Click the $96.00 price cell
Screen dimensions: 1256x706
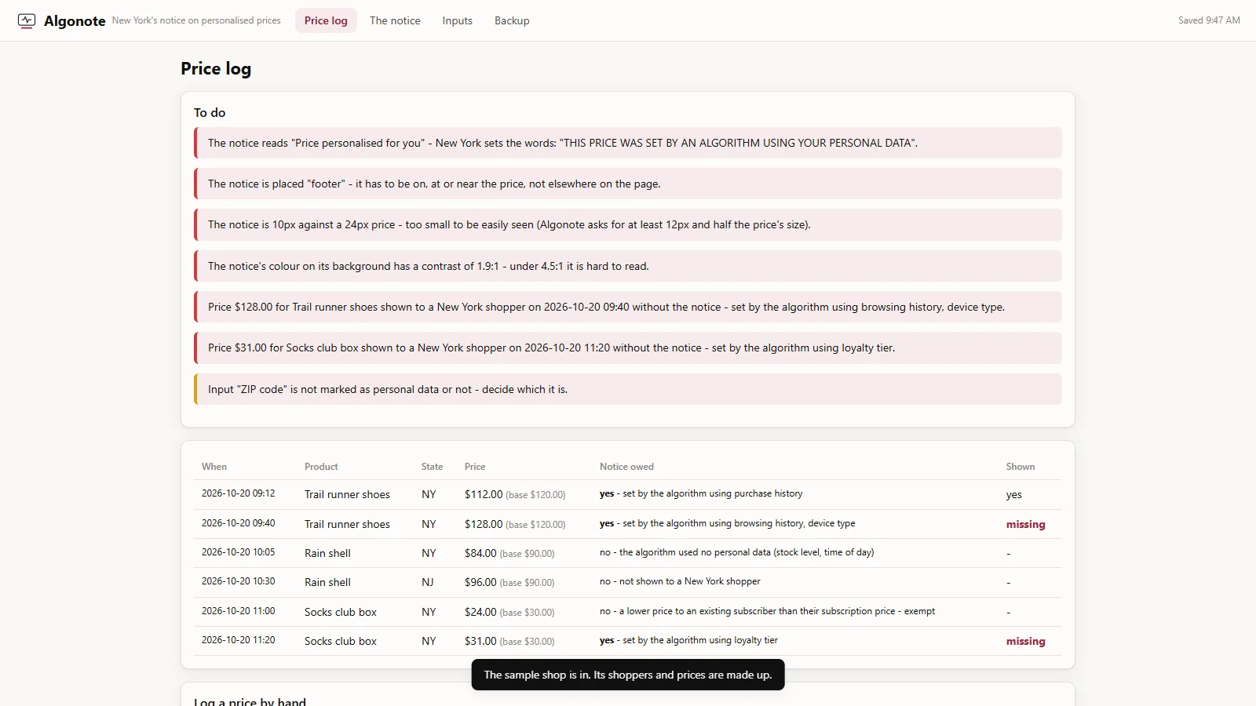(509, 582)
